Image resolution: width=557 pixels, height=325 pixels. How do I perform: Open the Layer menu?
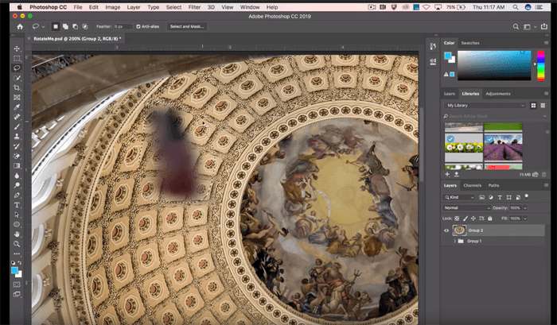tap(134, 7)
